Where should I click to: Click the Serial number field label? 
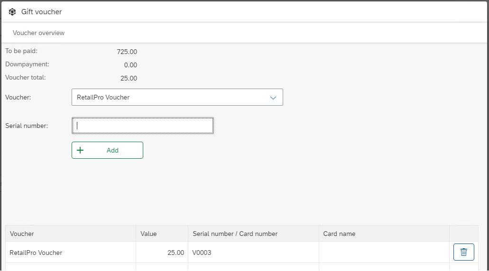coord(27,126)
